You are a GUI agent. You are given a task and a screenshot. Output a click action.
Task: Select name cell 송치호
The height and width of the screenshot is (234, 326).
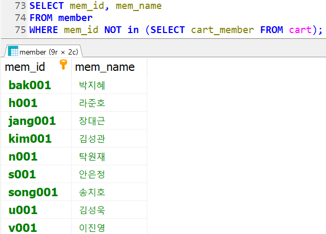pyautogui.click(x=109, y=192)
